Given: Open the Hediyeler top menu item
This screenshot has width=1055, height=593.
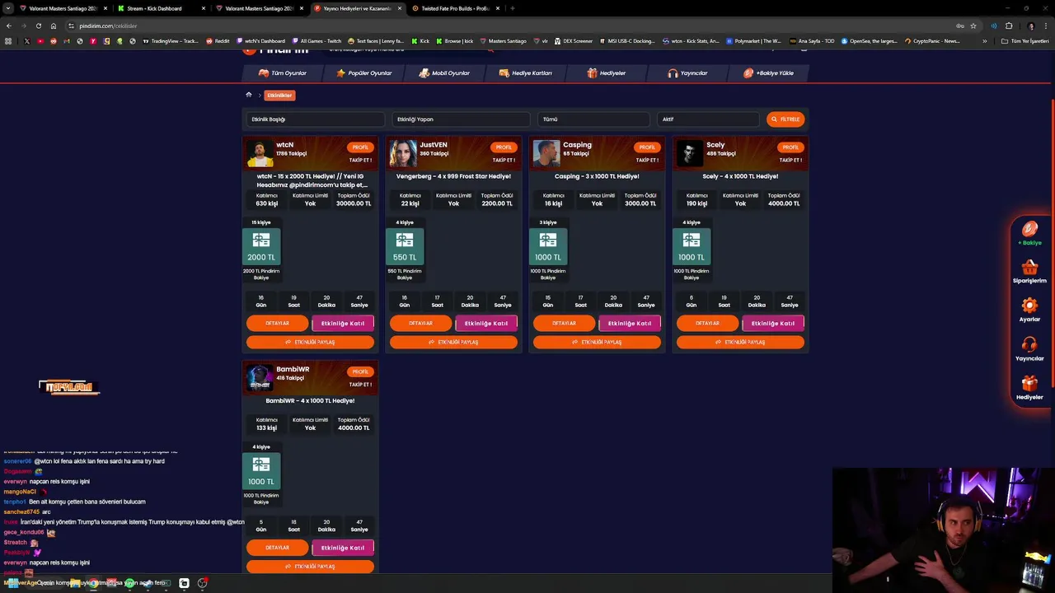Looking at the screenshot, I should pyautogui.click(x=607, y=73).
